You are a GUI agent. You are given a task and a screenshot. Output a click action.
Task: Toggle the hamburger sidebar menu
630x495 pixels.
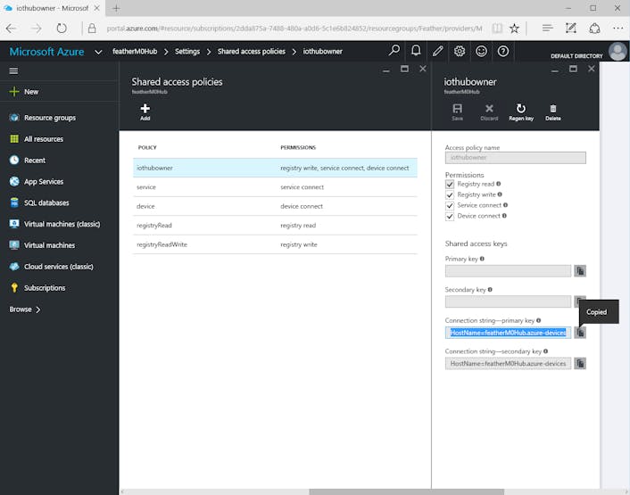point(13,71)
